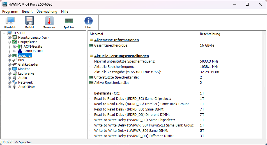
Task: Maximize the HWiNFO window
Action: point(247,4)
